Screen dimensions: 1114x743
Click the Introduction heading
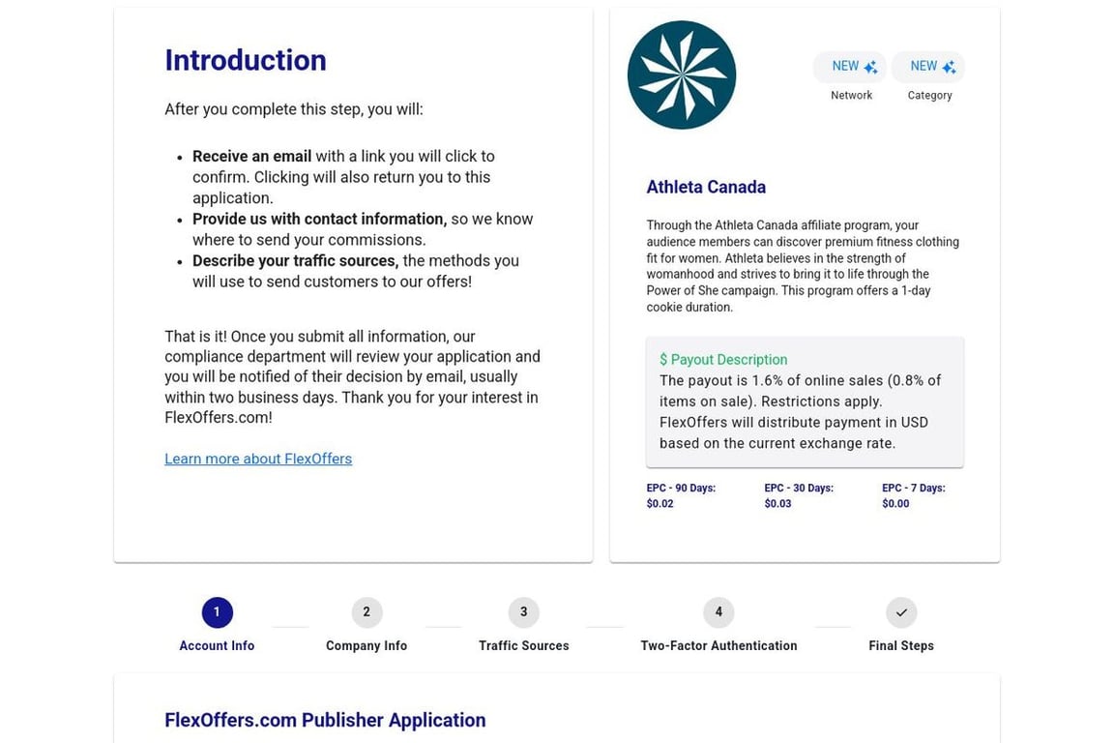pos(246,60)
